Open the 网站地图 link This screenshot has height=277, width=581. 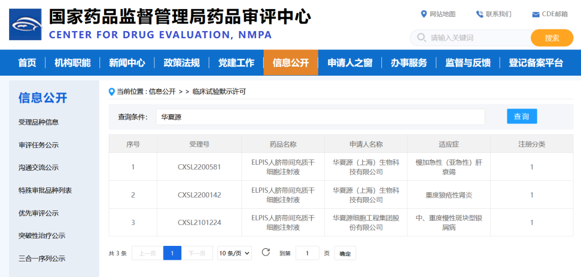(x=442, y=14)
